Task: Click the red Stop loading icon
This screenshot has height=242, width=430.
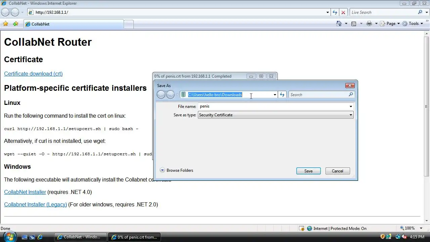Action: [343, 12]
